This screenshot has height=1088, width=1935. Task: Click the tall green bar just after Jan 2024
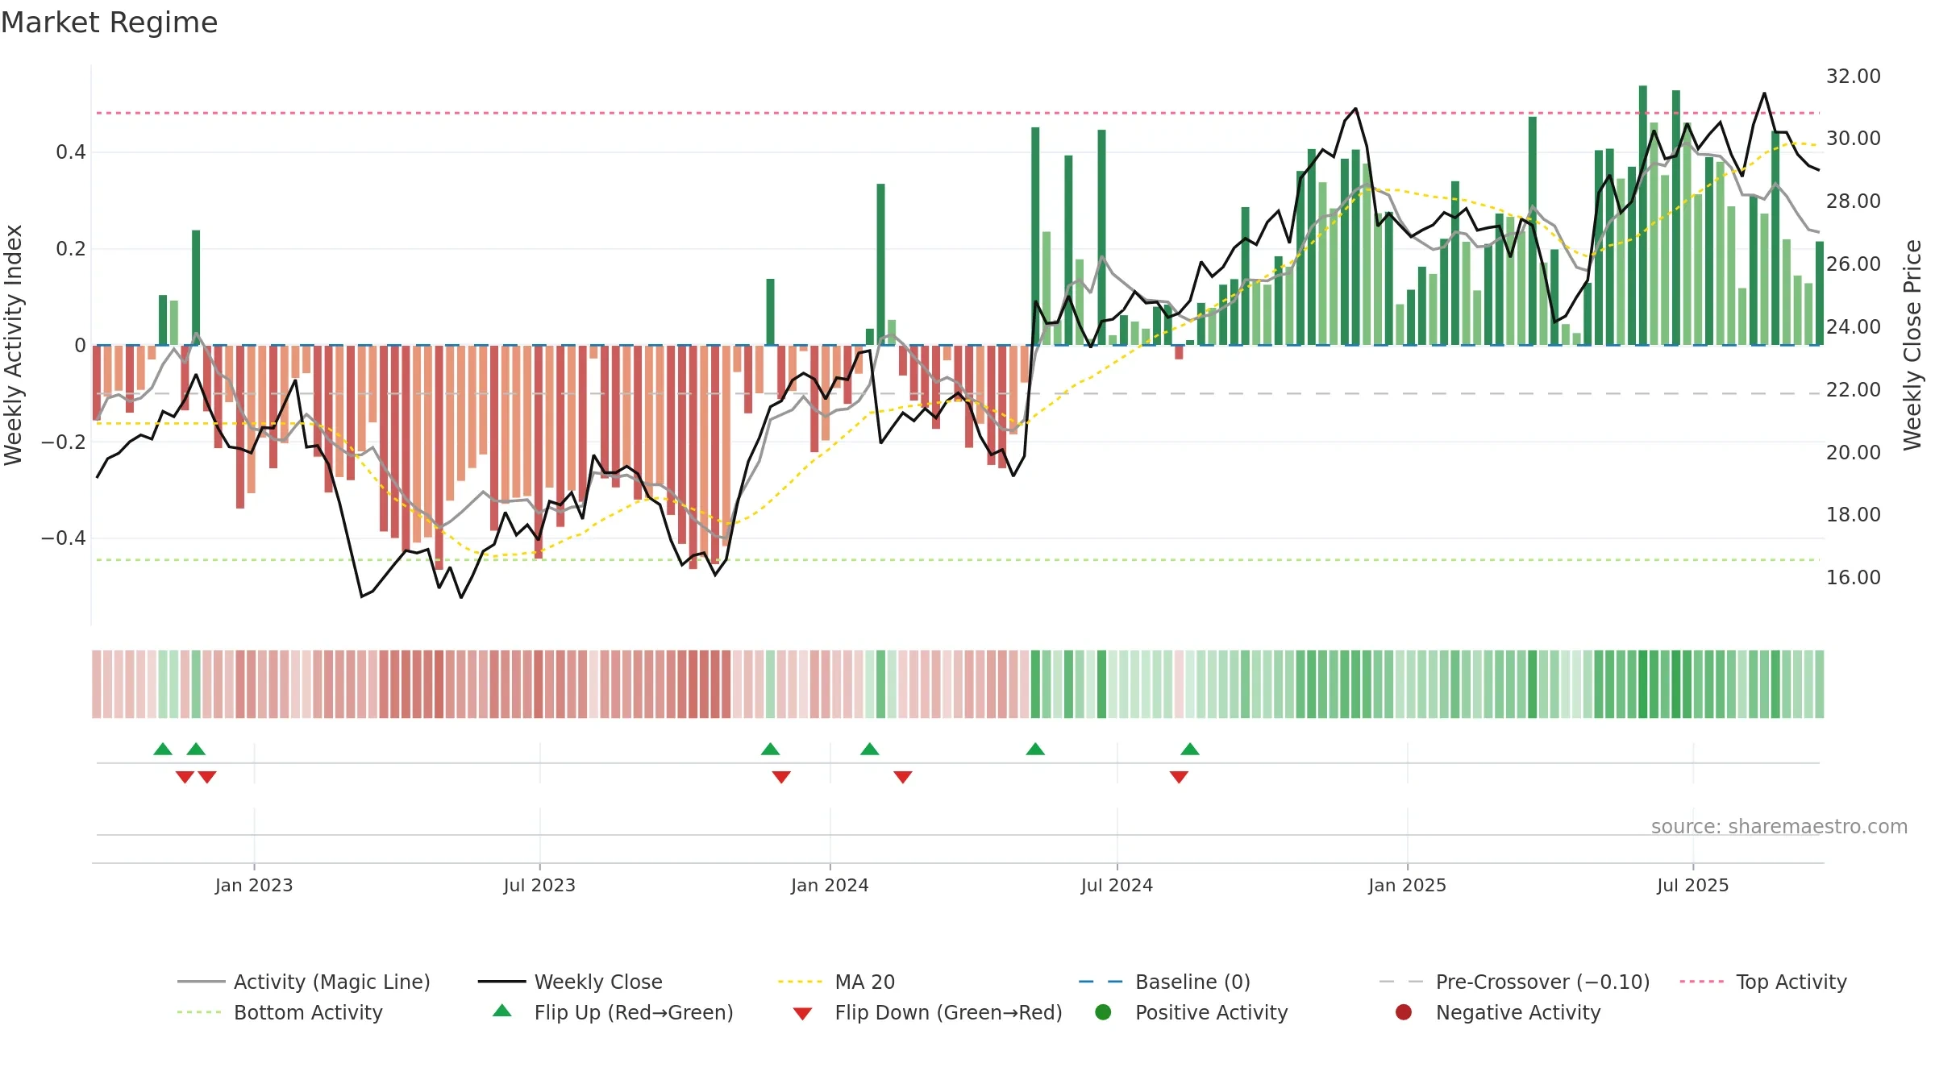coord(880,264)
